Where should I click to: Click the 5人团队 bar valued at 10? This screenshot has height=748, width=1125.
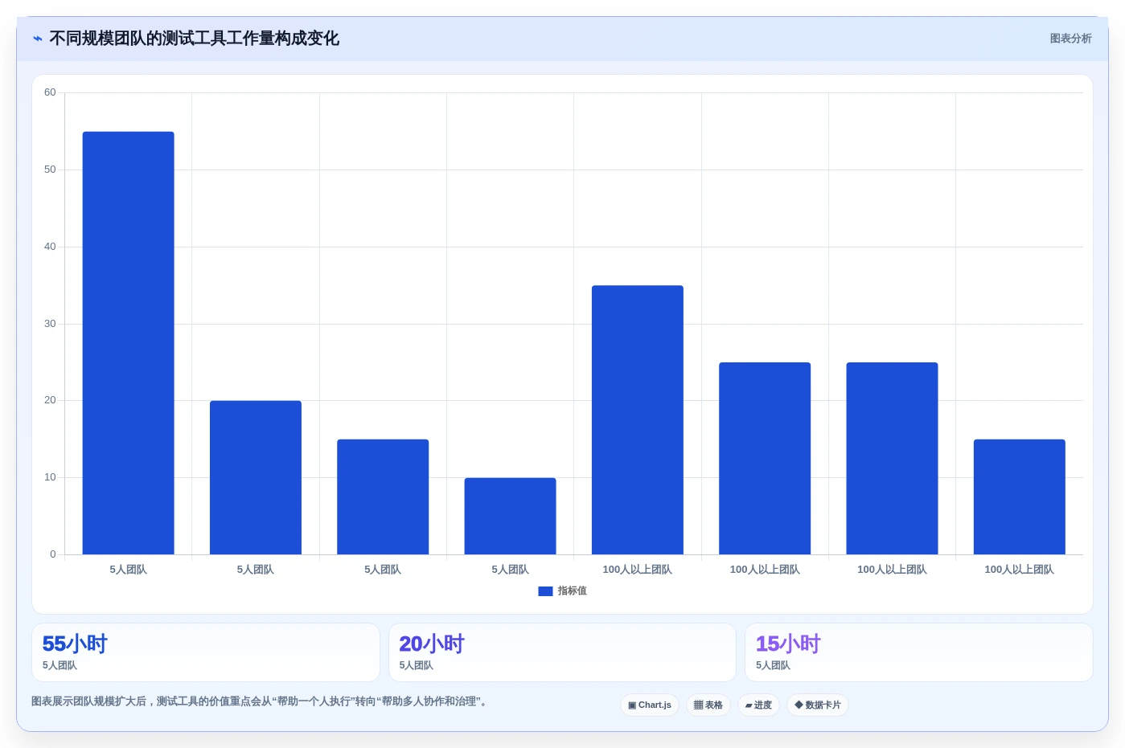pos(511,517)
